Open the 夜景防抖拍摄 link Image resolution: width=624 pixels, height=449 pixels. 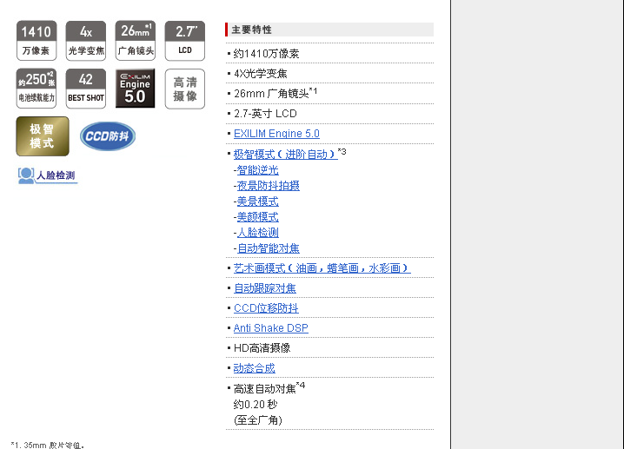[x=269, y=186]
